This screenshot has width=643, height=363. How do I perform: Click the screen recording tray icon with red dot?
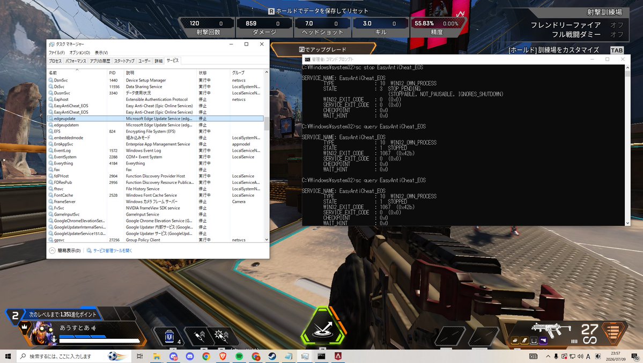click(x=564, y=357)
